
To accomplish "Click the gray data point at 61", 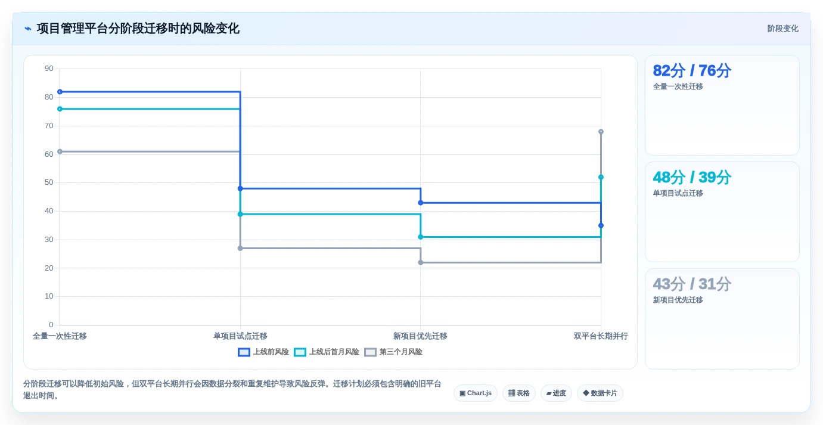I will [x=60, y=151].
